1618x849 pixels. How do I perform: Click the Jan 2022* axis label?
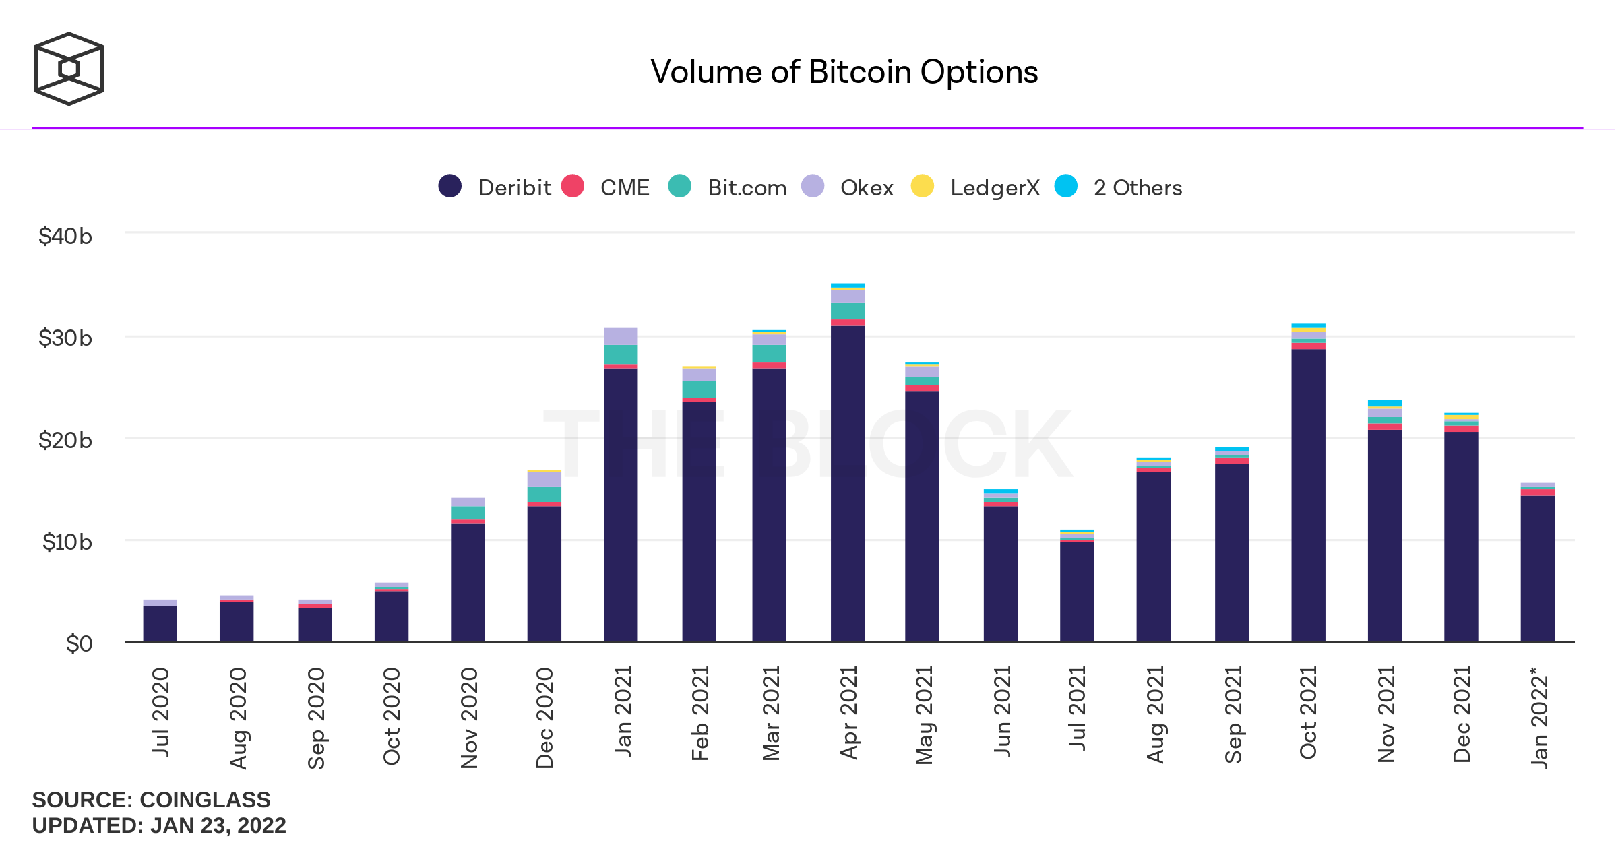click(x=1539, y=718)
